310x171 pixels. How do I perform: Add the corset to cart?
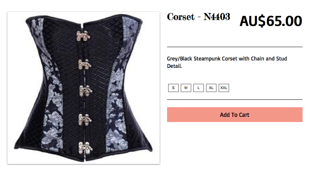tap(235, 115)
